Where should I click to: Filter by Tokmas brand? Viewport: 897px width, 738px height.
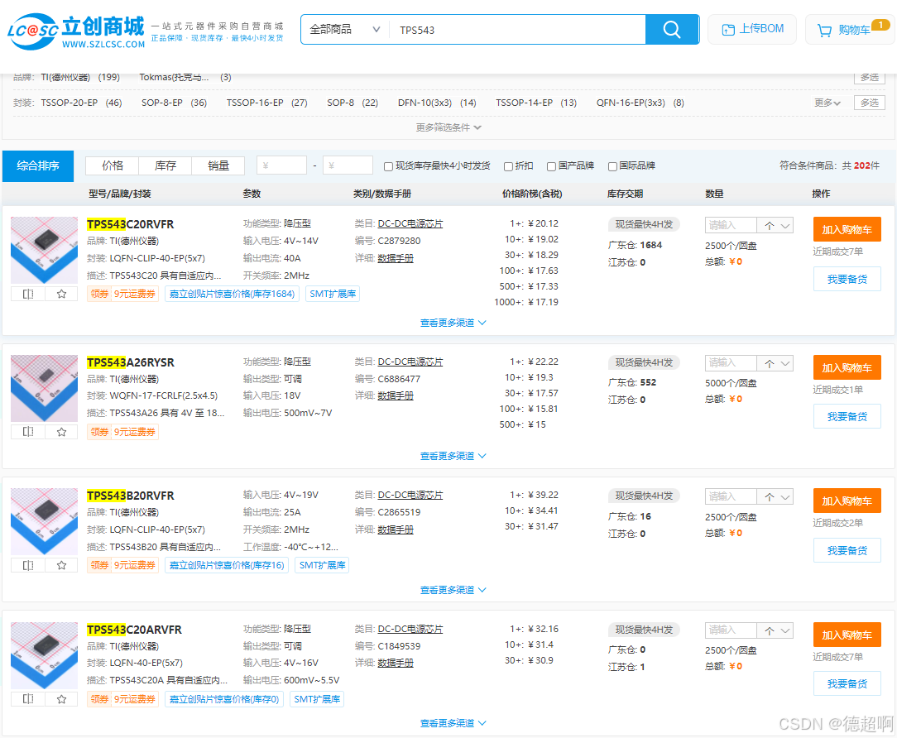click(x=185, y=77)
